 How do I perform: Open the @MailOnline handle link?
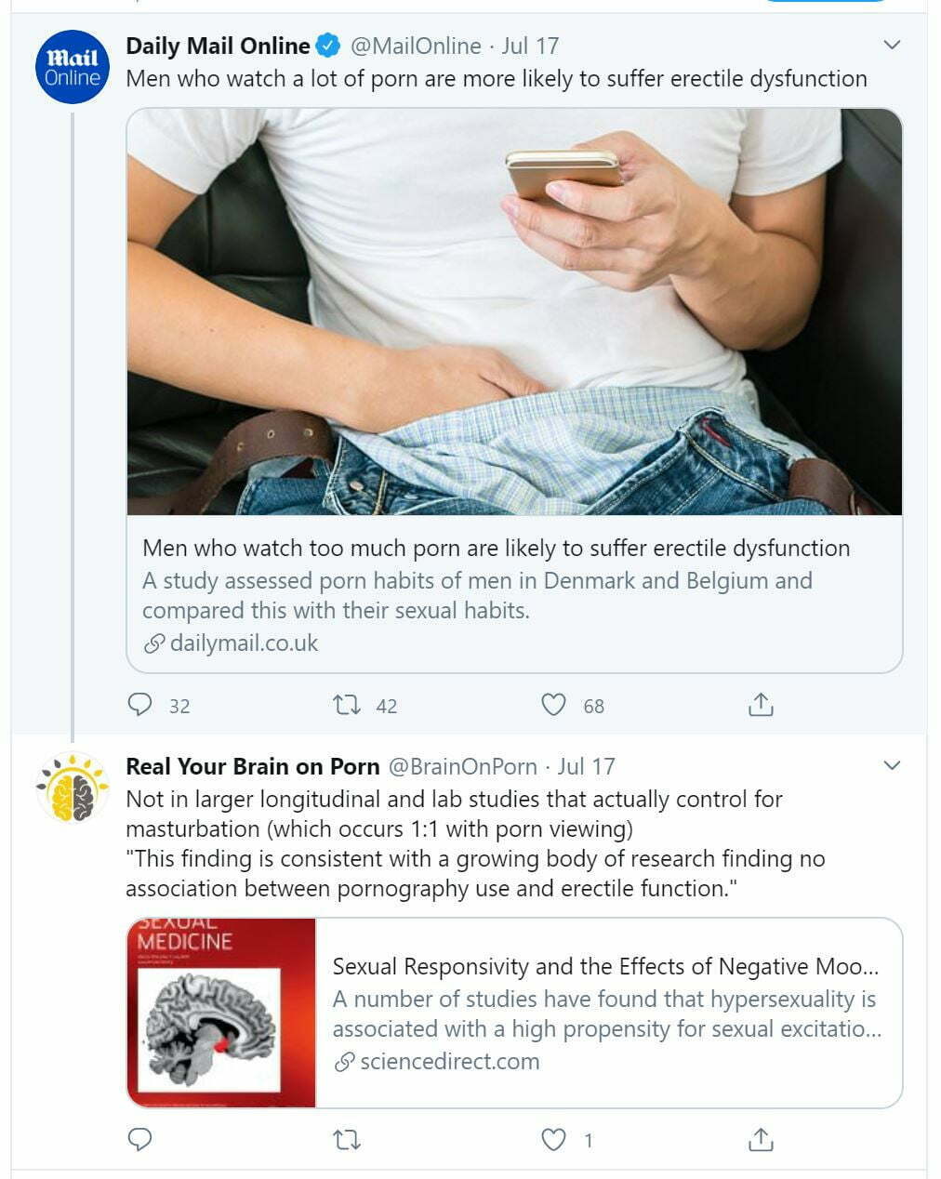coord(416,46)
